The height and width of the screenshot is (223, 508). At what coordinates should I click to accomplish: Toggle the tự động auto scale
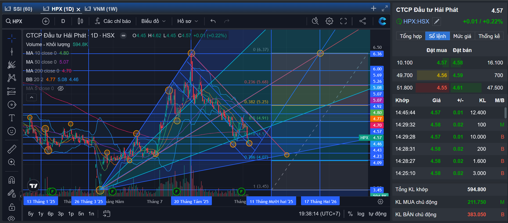[x=377, y=214]
